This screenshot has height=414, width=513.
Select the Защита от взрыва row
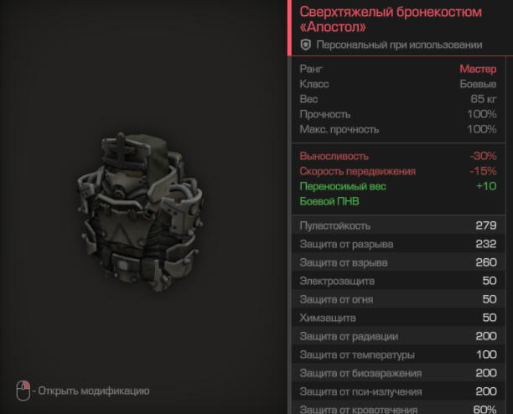coord(398,262)
